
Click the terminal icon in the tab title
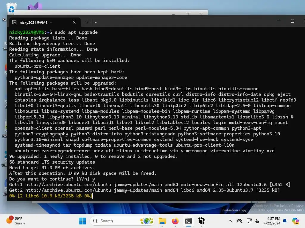pos(14,23)
